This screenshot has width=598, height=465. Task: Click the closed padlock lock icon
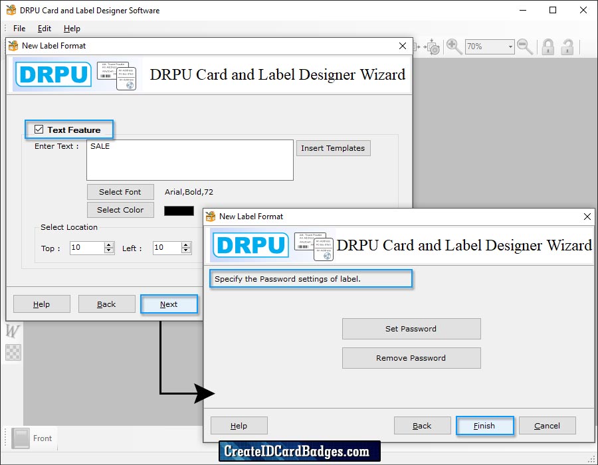pyautogui.click(x=548, y=47)
